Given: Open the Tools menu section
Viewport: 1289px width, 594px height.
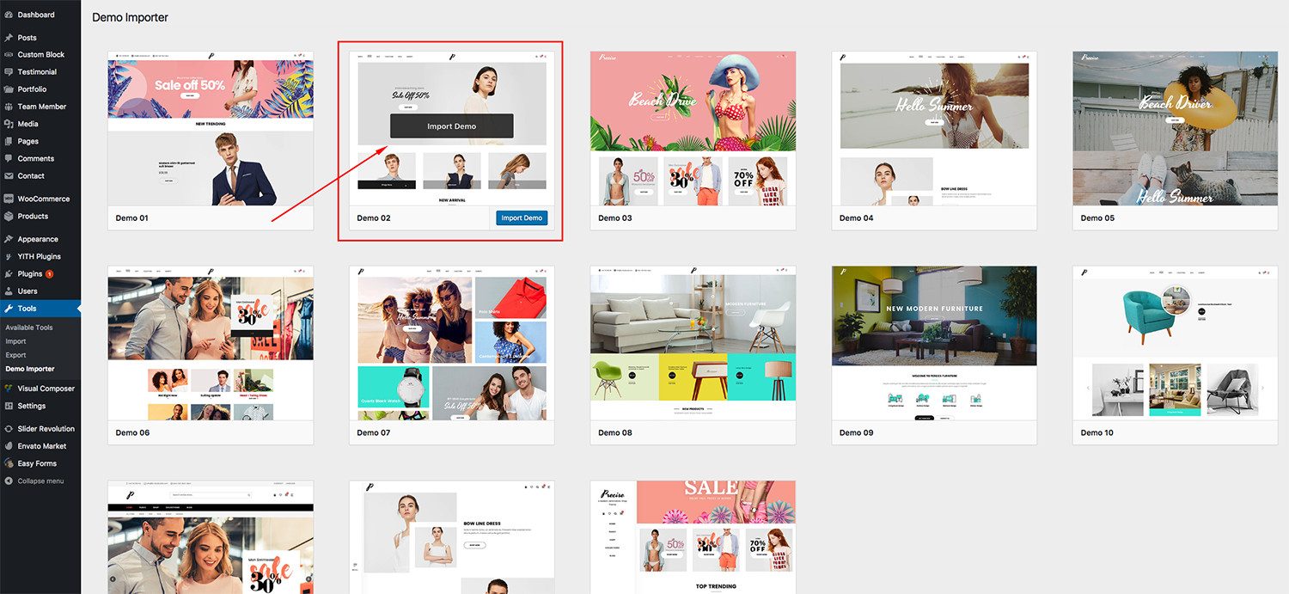Looking at the screenshot, I should click(27, 309).
